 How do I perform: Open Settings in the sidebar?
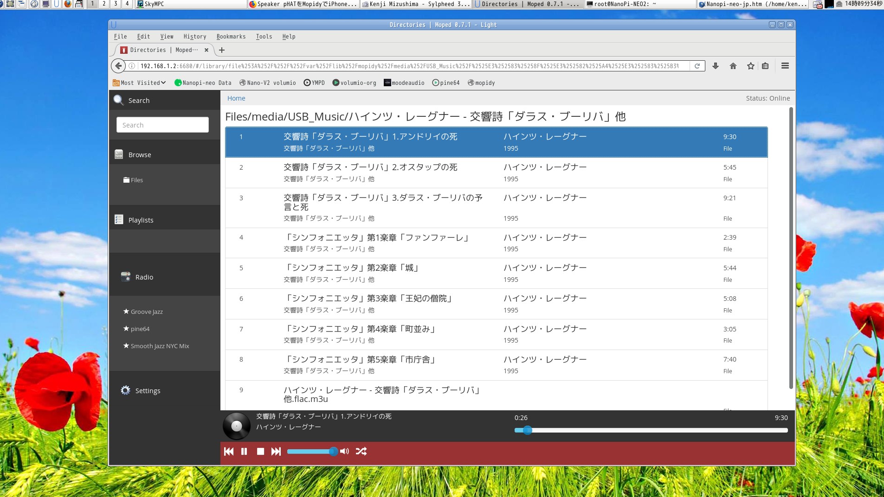[148, 391]
